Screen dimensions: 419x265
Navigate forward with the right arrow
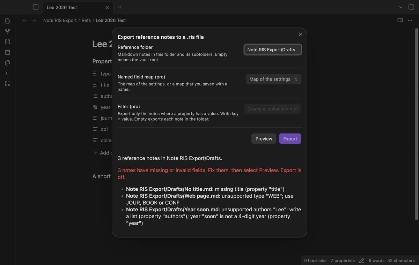coord(34,20)
